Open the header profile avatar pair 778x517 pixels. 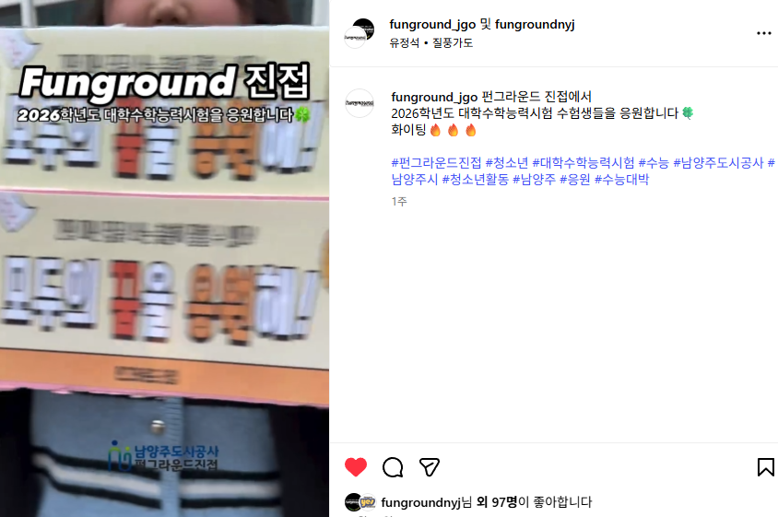coord(360,33)
